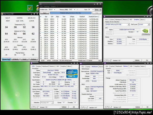Select Mainboard tab in CPU-Z Graphics window
This screenshot has height=115, width=153.
(x=118, y=20)
